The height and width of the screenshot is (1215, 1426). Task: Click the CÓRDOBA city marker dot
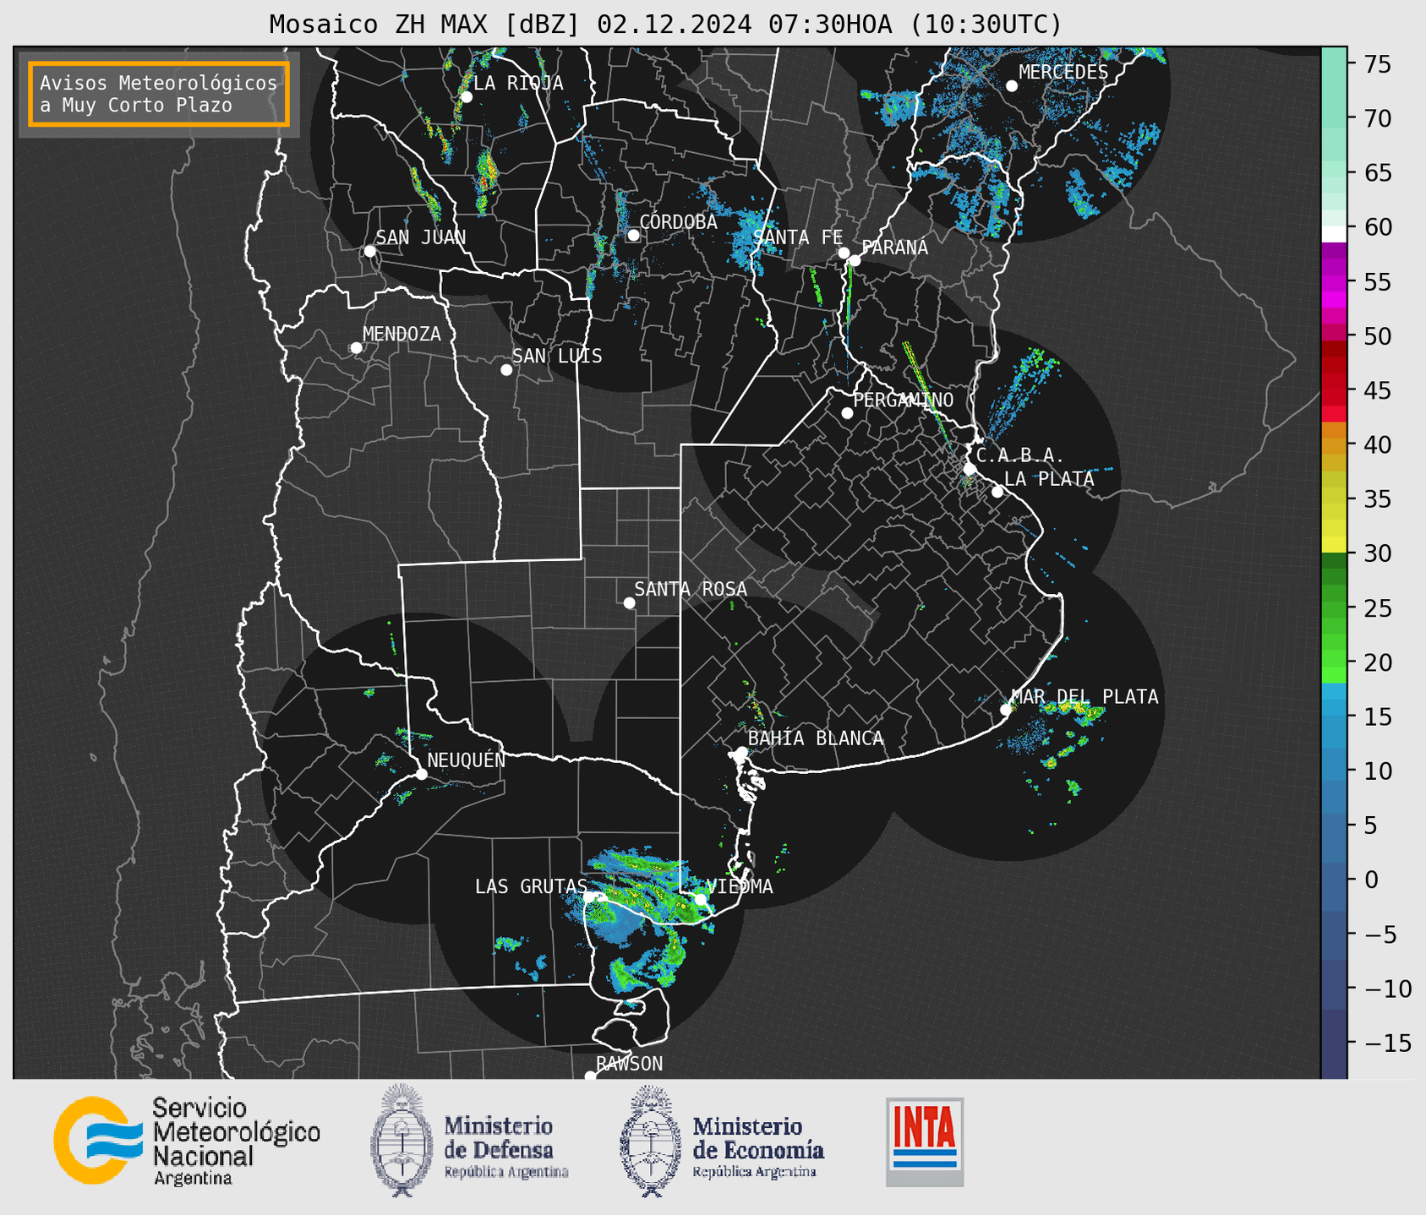coord(633,235)
